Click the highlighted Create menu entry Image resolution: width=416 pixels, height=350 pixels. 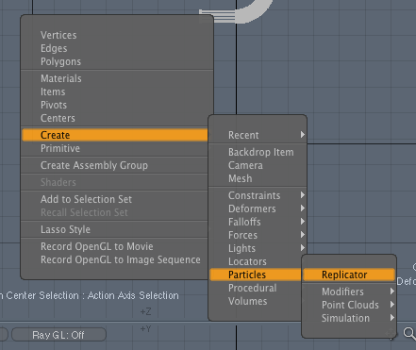pos(115,135)
